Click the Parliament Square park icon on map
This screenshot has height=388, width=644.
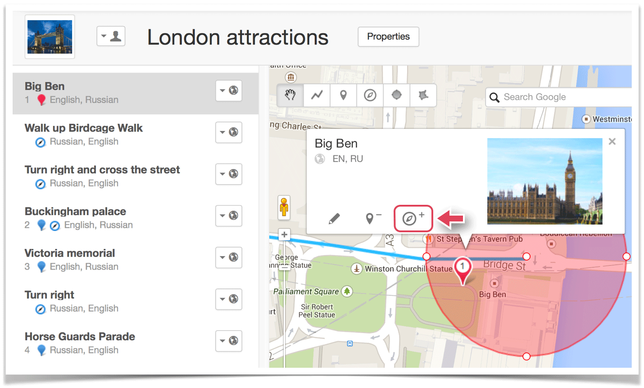(347, 291)
